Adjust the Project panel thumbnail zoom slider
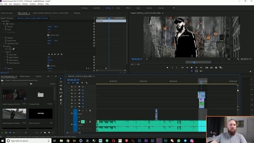This screenshot has width=254, height=143. tap(19, 133)
